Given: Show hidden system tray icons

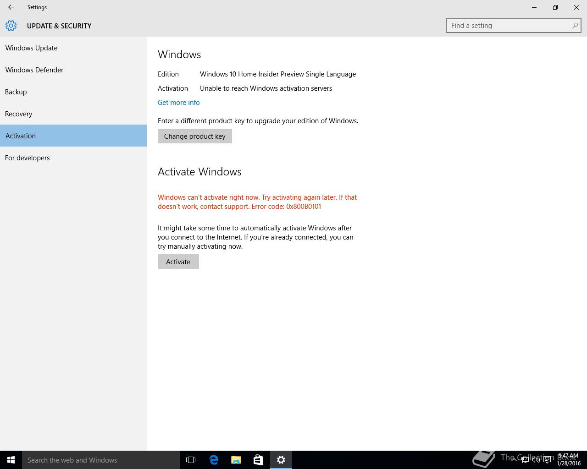Looking at the screenshot, I should click(514, 460).
